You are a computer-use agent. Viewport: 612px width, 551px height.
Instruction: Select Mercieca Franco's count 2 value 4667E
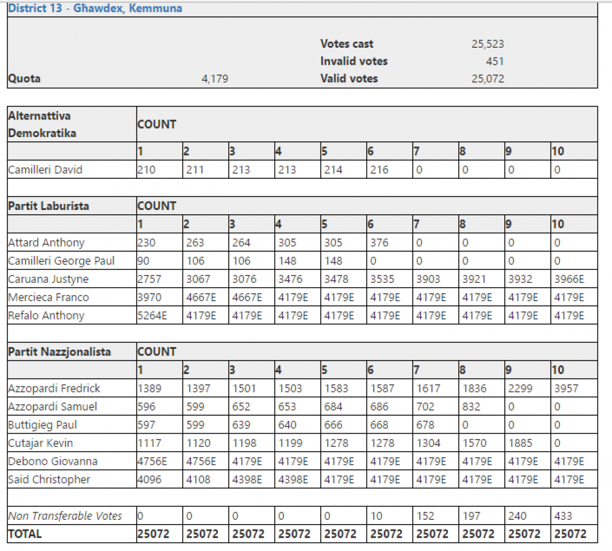pyautogui.click(x=201, y=298)
